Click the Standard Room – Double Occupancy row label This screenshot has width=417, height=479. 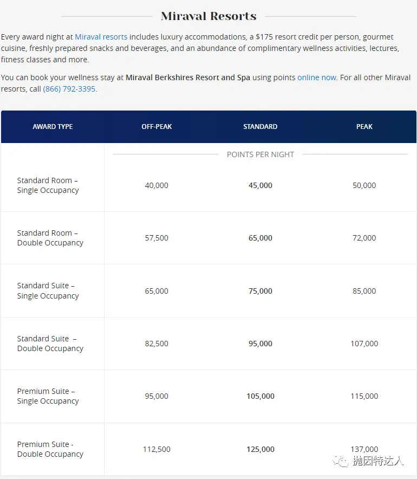tap(50, 238)
